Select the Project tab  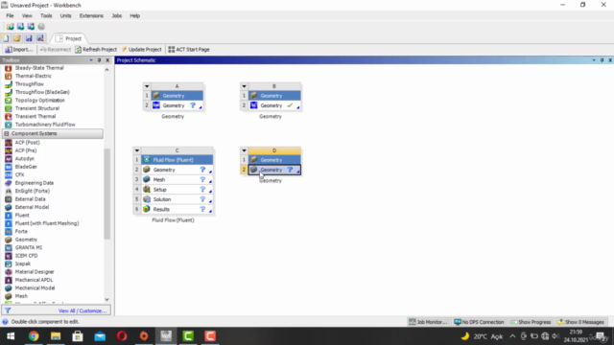tap(69, 38)
